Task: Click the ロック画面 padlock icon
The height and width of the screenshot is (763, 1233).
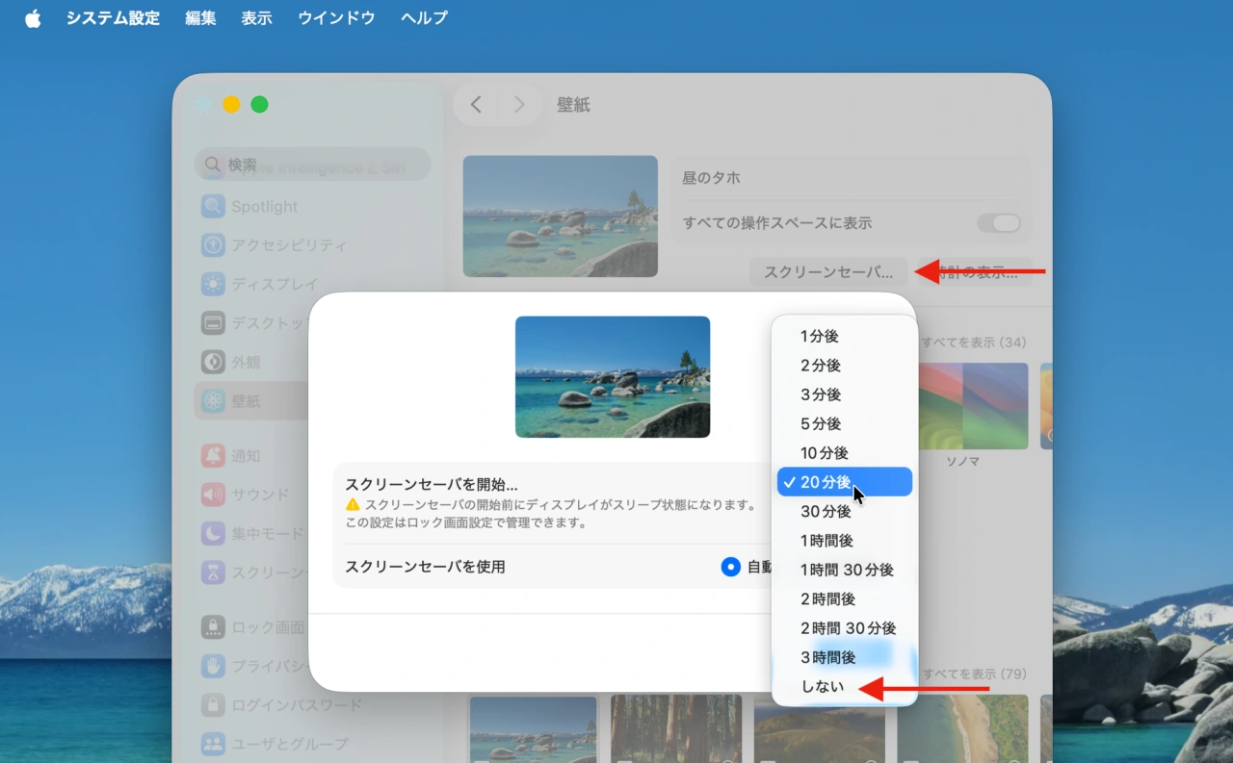Action: coord(213,626)
